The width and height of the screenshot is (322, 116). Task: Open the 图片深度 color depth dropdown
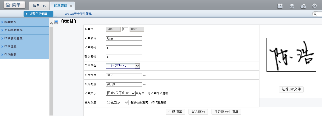pyautogui.click(x=127, y=102)
